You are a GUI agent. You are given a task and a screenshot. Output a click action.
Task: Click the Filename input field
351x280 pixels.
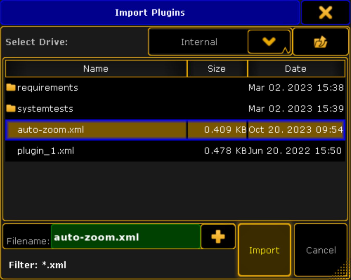coord(125,237)
